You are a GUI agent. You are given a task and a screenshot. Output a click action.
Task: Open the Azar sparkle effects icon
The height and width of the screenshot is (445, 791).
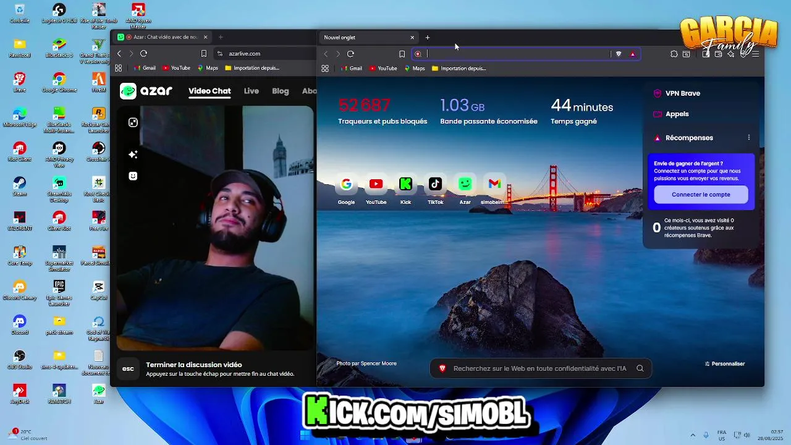point(133,154)
